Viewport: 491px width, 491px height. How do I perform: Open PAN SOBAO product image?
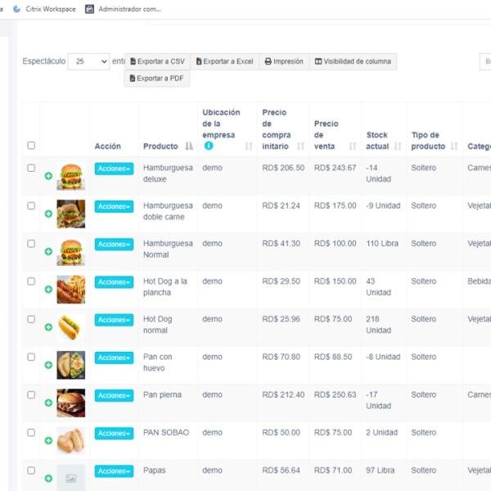(x=70, y=440)
